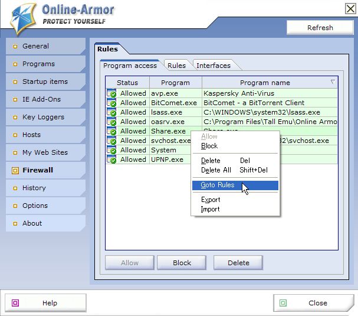Select the BitComet.exe program cell

[x=176, y=103]
